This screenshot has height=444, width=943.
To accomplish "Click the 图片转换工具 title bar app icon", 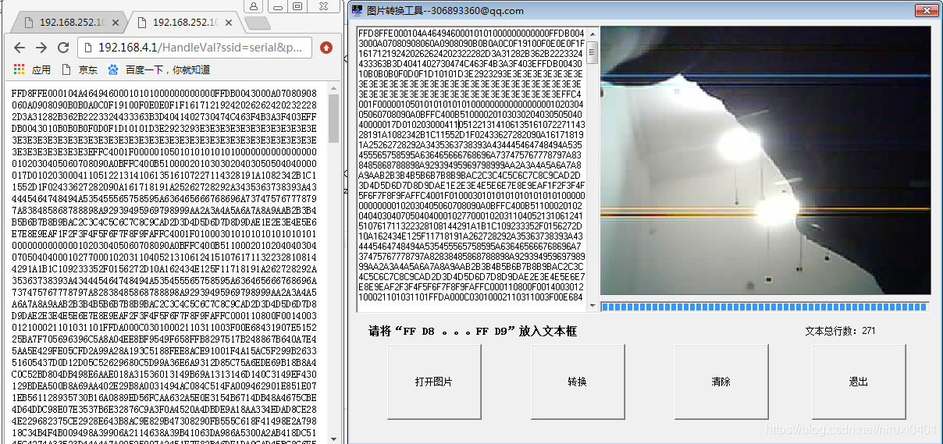I will [x=357, y=10].
